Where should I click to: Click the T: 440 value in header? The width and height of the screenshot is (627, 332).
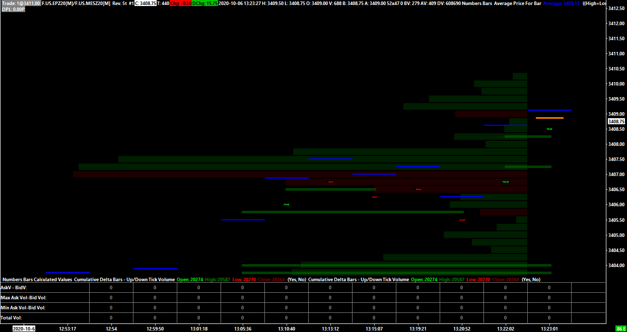coord(163,3)
